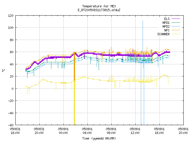
Task: Click the chart title 'Temperature for MEX'
Action: click(x=99, y=6)
